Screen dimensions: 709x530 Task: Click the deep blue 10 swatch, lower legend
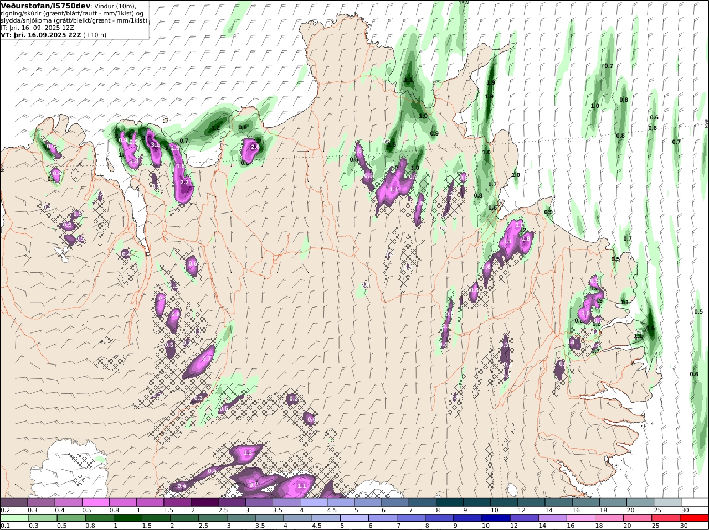point(495,518)
